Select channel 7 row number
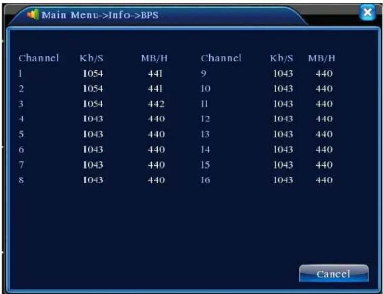 (x=21, y=165)
